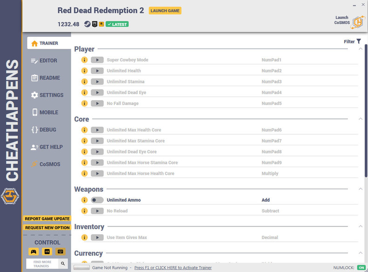Toggle Unlimited Stamina cheat
The height and width of the screenshot is (272, 368).
(x=97, y=82)
